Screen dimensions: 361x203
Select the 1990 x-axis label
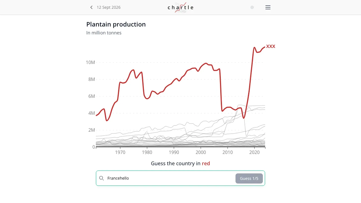tap(174, 153)
